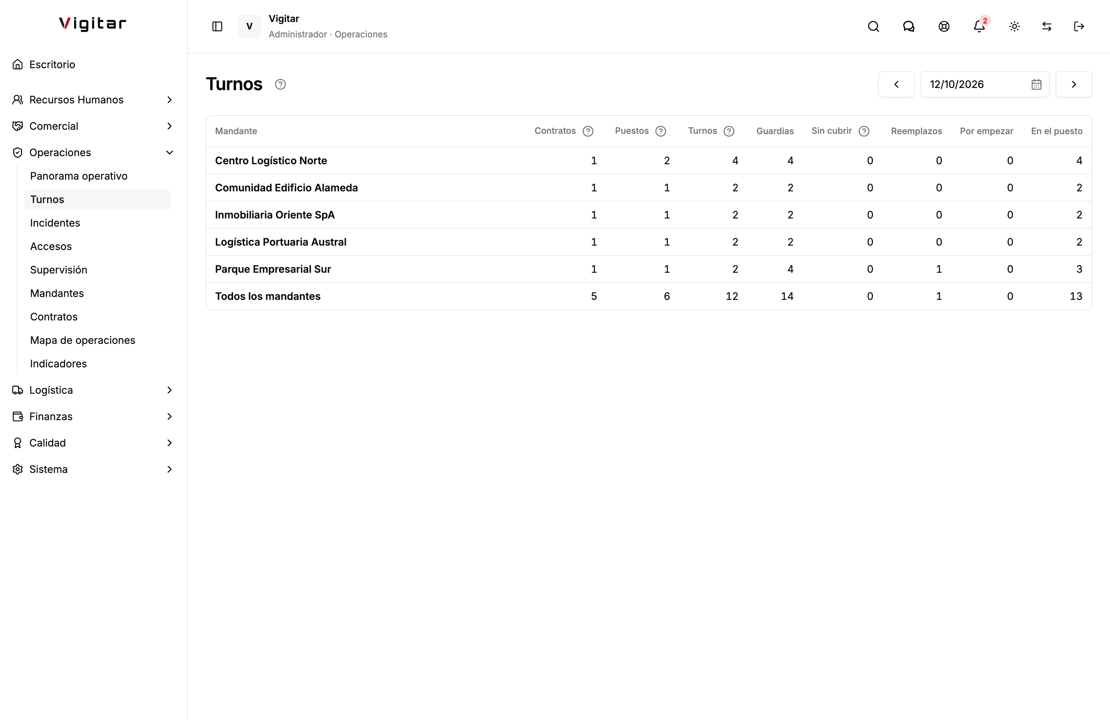Select Todos los mandantes row

point(649,296)
